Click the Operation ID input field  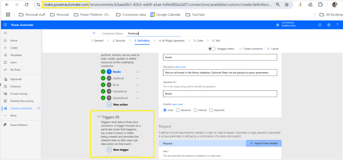coord(220,94)
